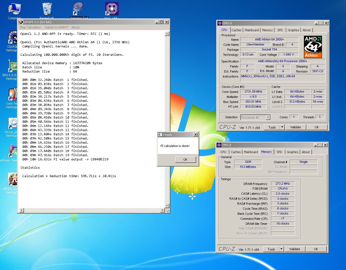The image size is (346, 270).
Task: Open the About menu in GPUPI
Action: click(75, 27)
